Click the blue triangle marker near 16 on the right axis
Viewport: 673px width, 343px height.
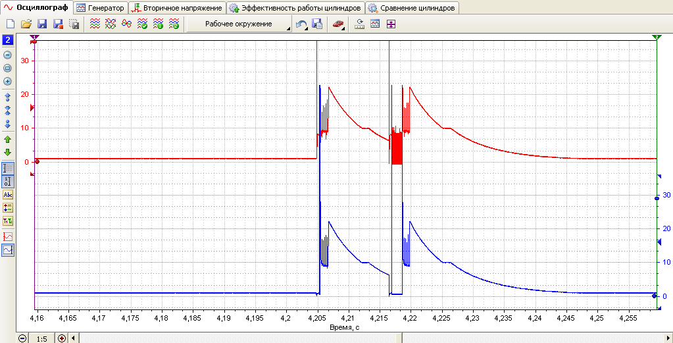pyautogui.click(x=660, y=243)
